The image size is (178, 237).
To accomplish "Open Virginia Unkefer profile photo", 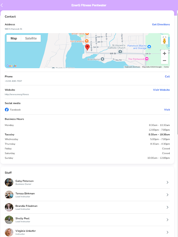I will pos(9,232).
